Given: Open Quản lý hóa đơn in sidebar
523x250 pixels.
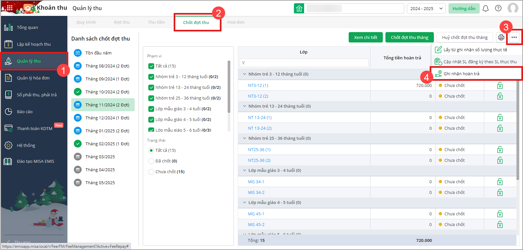Looking at the screenshot, I should coord(34,78).
